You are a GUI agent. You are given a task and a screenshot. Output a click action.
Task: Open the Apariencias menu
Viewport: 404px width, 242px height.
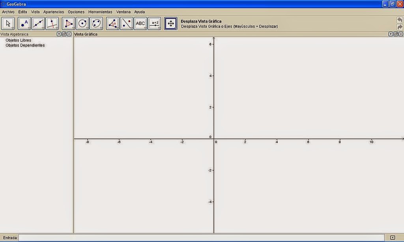pyautogui.click(x=54, y=12)
